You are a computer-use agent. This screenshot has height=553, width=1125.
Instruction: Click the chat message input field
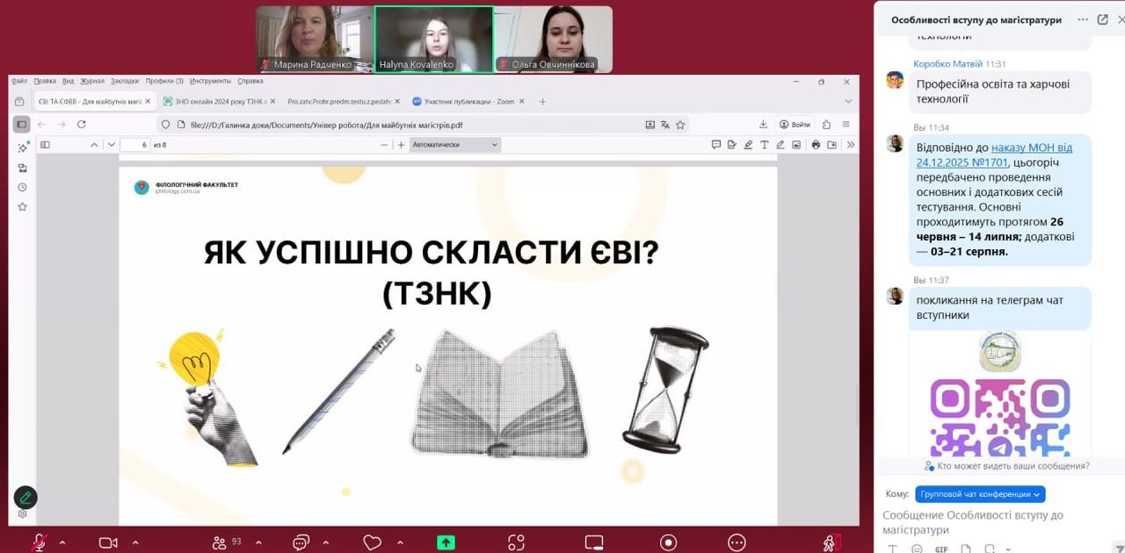point(984,522)
